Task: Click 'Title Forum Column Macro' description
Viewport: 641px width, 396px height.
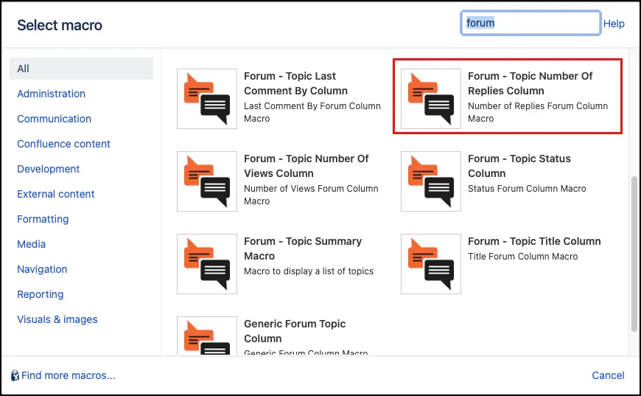Action: pos(523,257)
